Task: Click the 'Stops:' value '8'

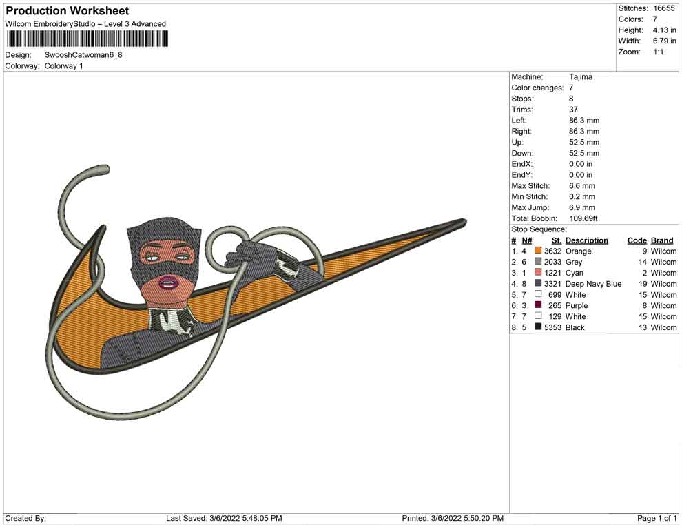Action: coord(571,99)
